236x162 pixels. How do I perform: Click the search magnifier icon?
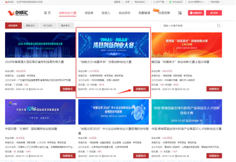coord(219,26)
